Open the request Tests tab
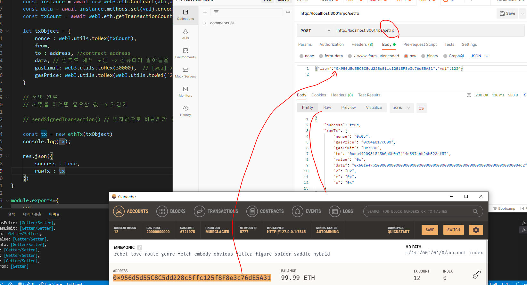The image size is (527, 285). pyautogui.click(x=449, y=45)
